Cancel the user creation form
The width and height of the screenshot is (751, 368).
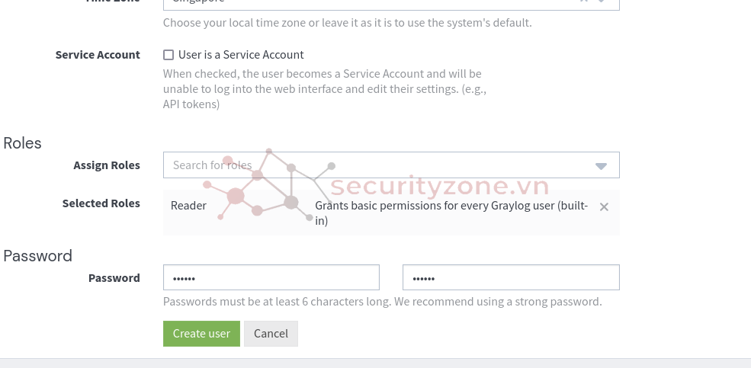(x=271, y=334)
